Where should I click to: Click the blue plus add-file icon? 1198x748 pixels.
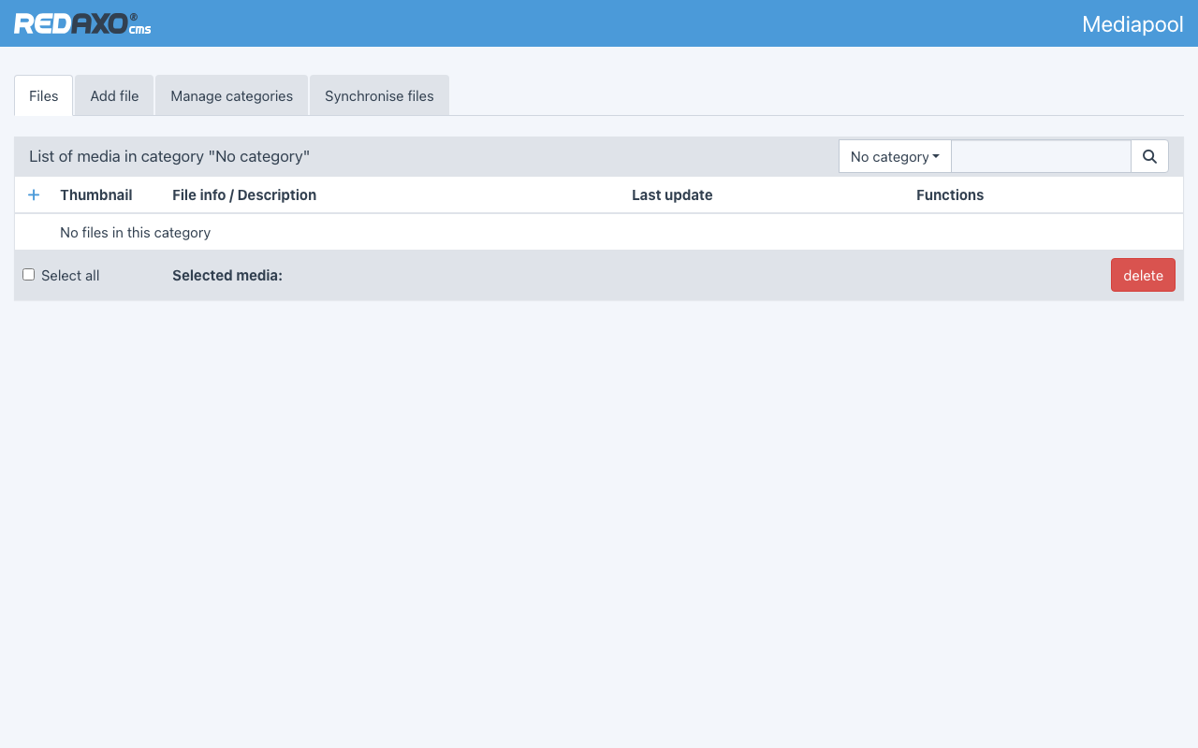(x=34, y=194)
